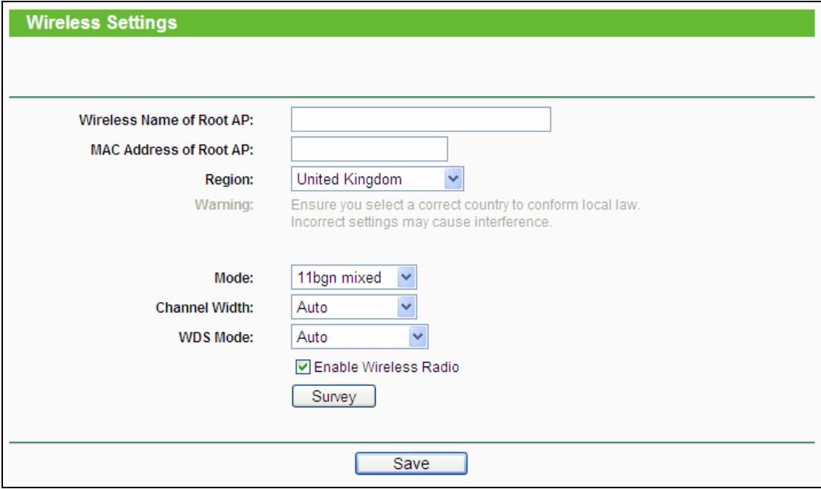The height and width of the screenshot is (489, 821).
Task: Open the Mode dropdown showing 11bgn mixed
Action: click(354, 278)
